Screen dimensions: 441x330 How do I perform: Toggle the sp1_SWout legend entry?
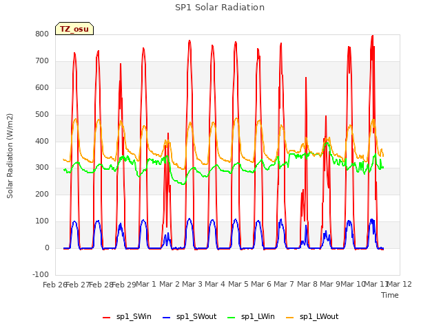click(189, 317)
